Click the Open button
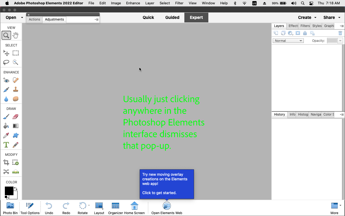Screen dimensions: 345x216 click(x=11, y=17)
